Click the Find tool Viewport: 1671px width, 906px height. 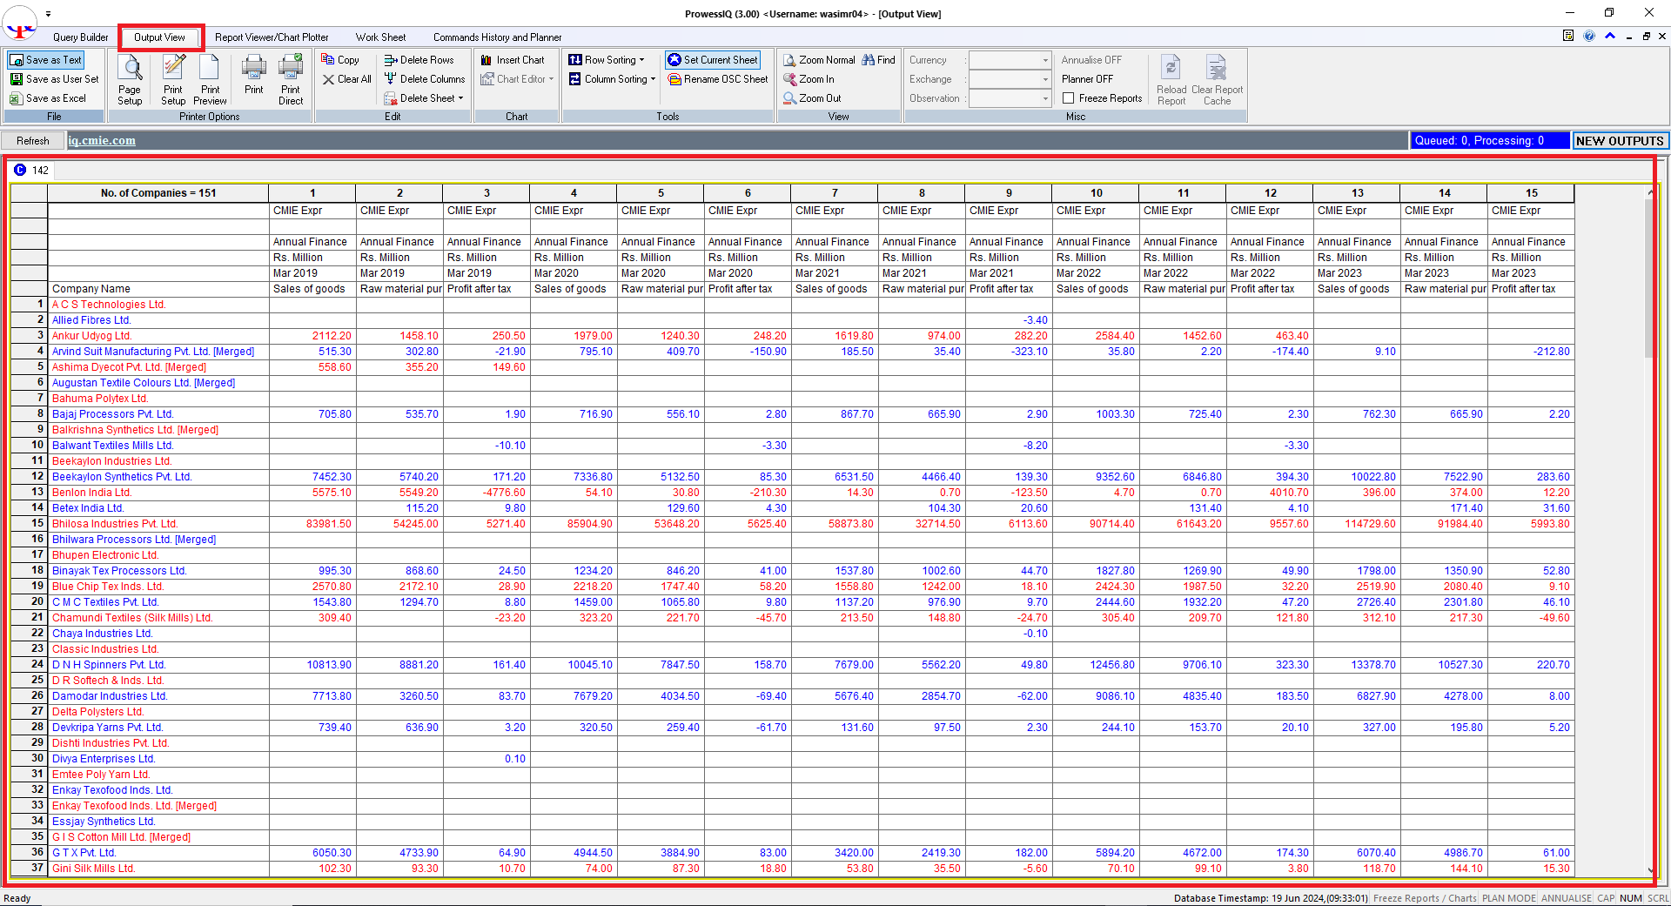pos(878,60)
